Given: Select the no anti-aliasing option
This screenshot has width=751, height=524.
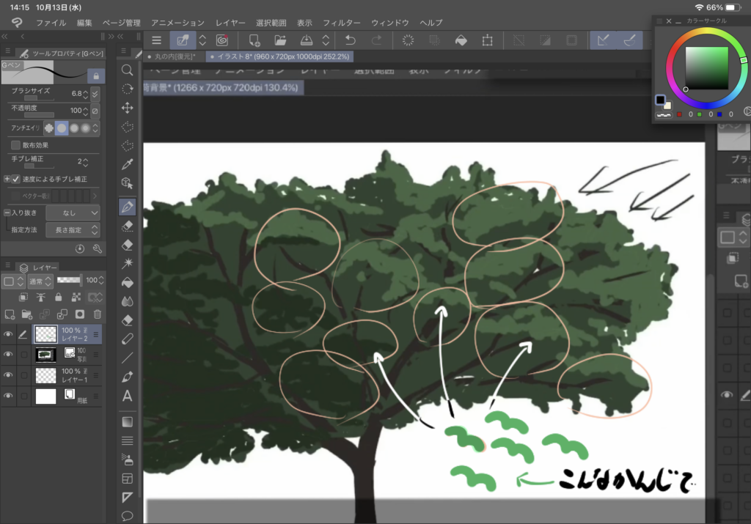Looking at the screenshot, I should (x=49, y=128).
